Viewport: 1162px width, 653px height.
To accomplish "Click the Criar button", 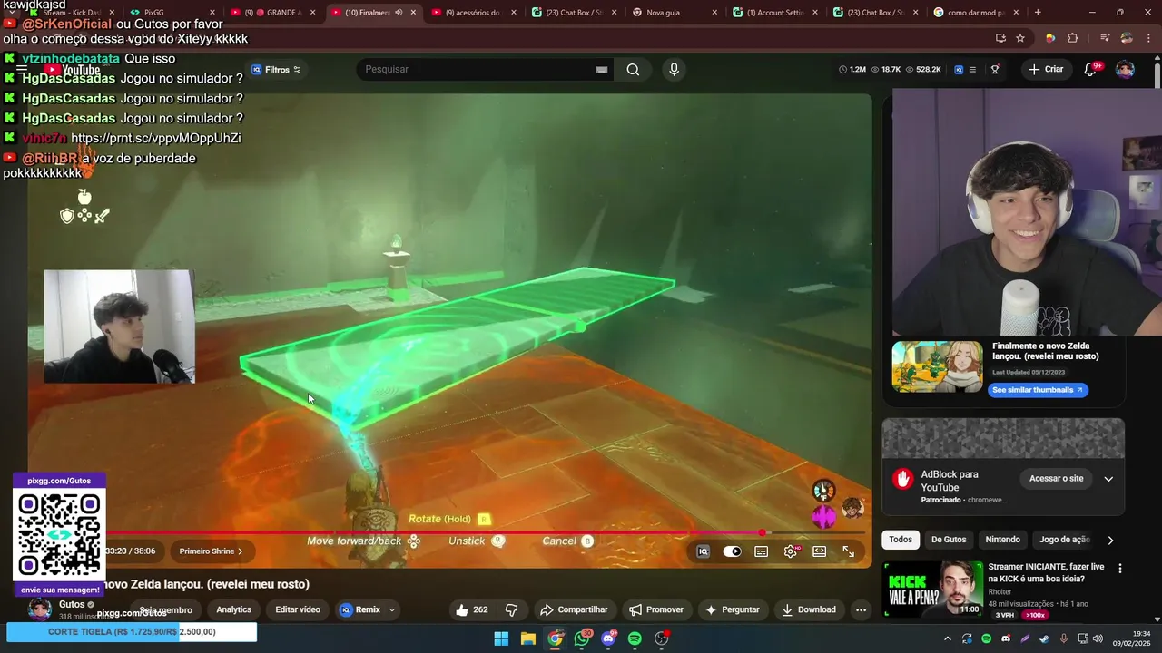I will click(x=1045, y=70).
